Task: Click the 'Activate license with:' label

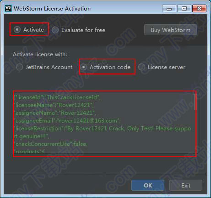Action: [40, 54]
